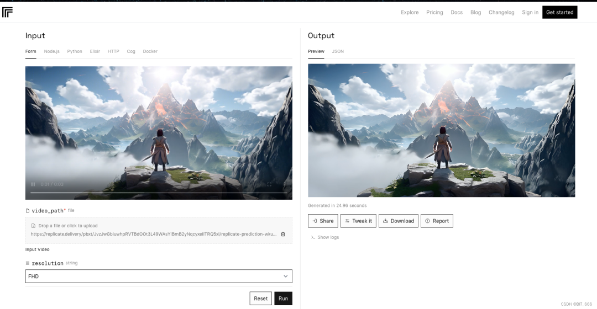
Task: Click the Drop a file or click to upload area
Action: pos(159,230)
